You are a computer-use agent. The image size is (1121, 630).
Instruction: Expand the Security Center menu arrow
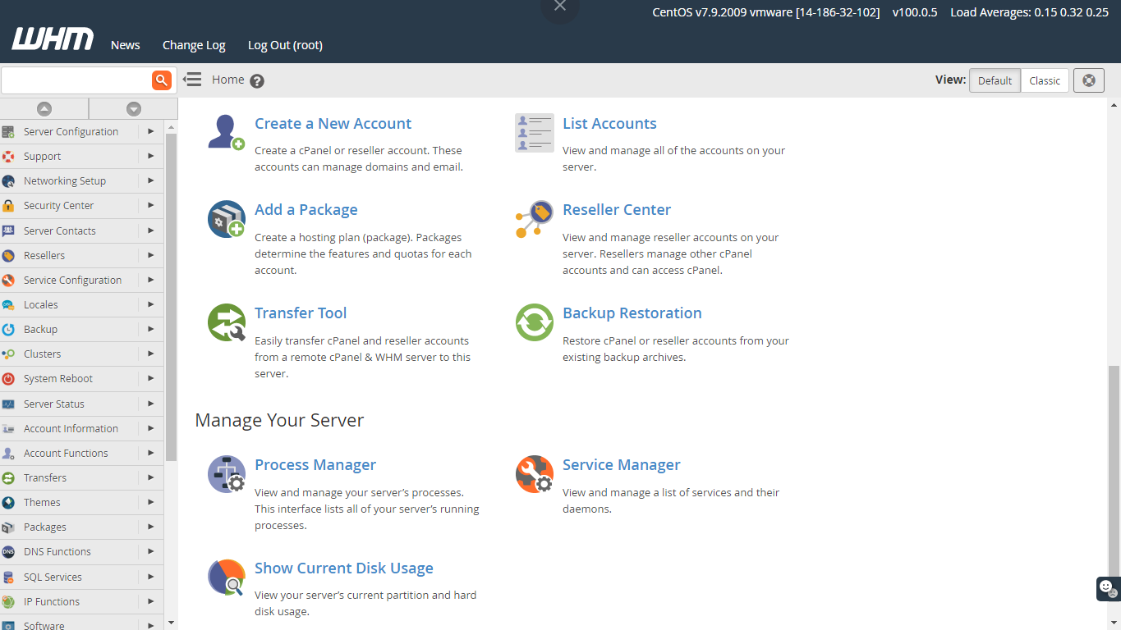pyautogui.click(x=150, y=205)
